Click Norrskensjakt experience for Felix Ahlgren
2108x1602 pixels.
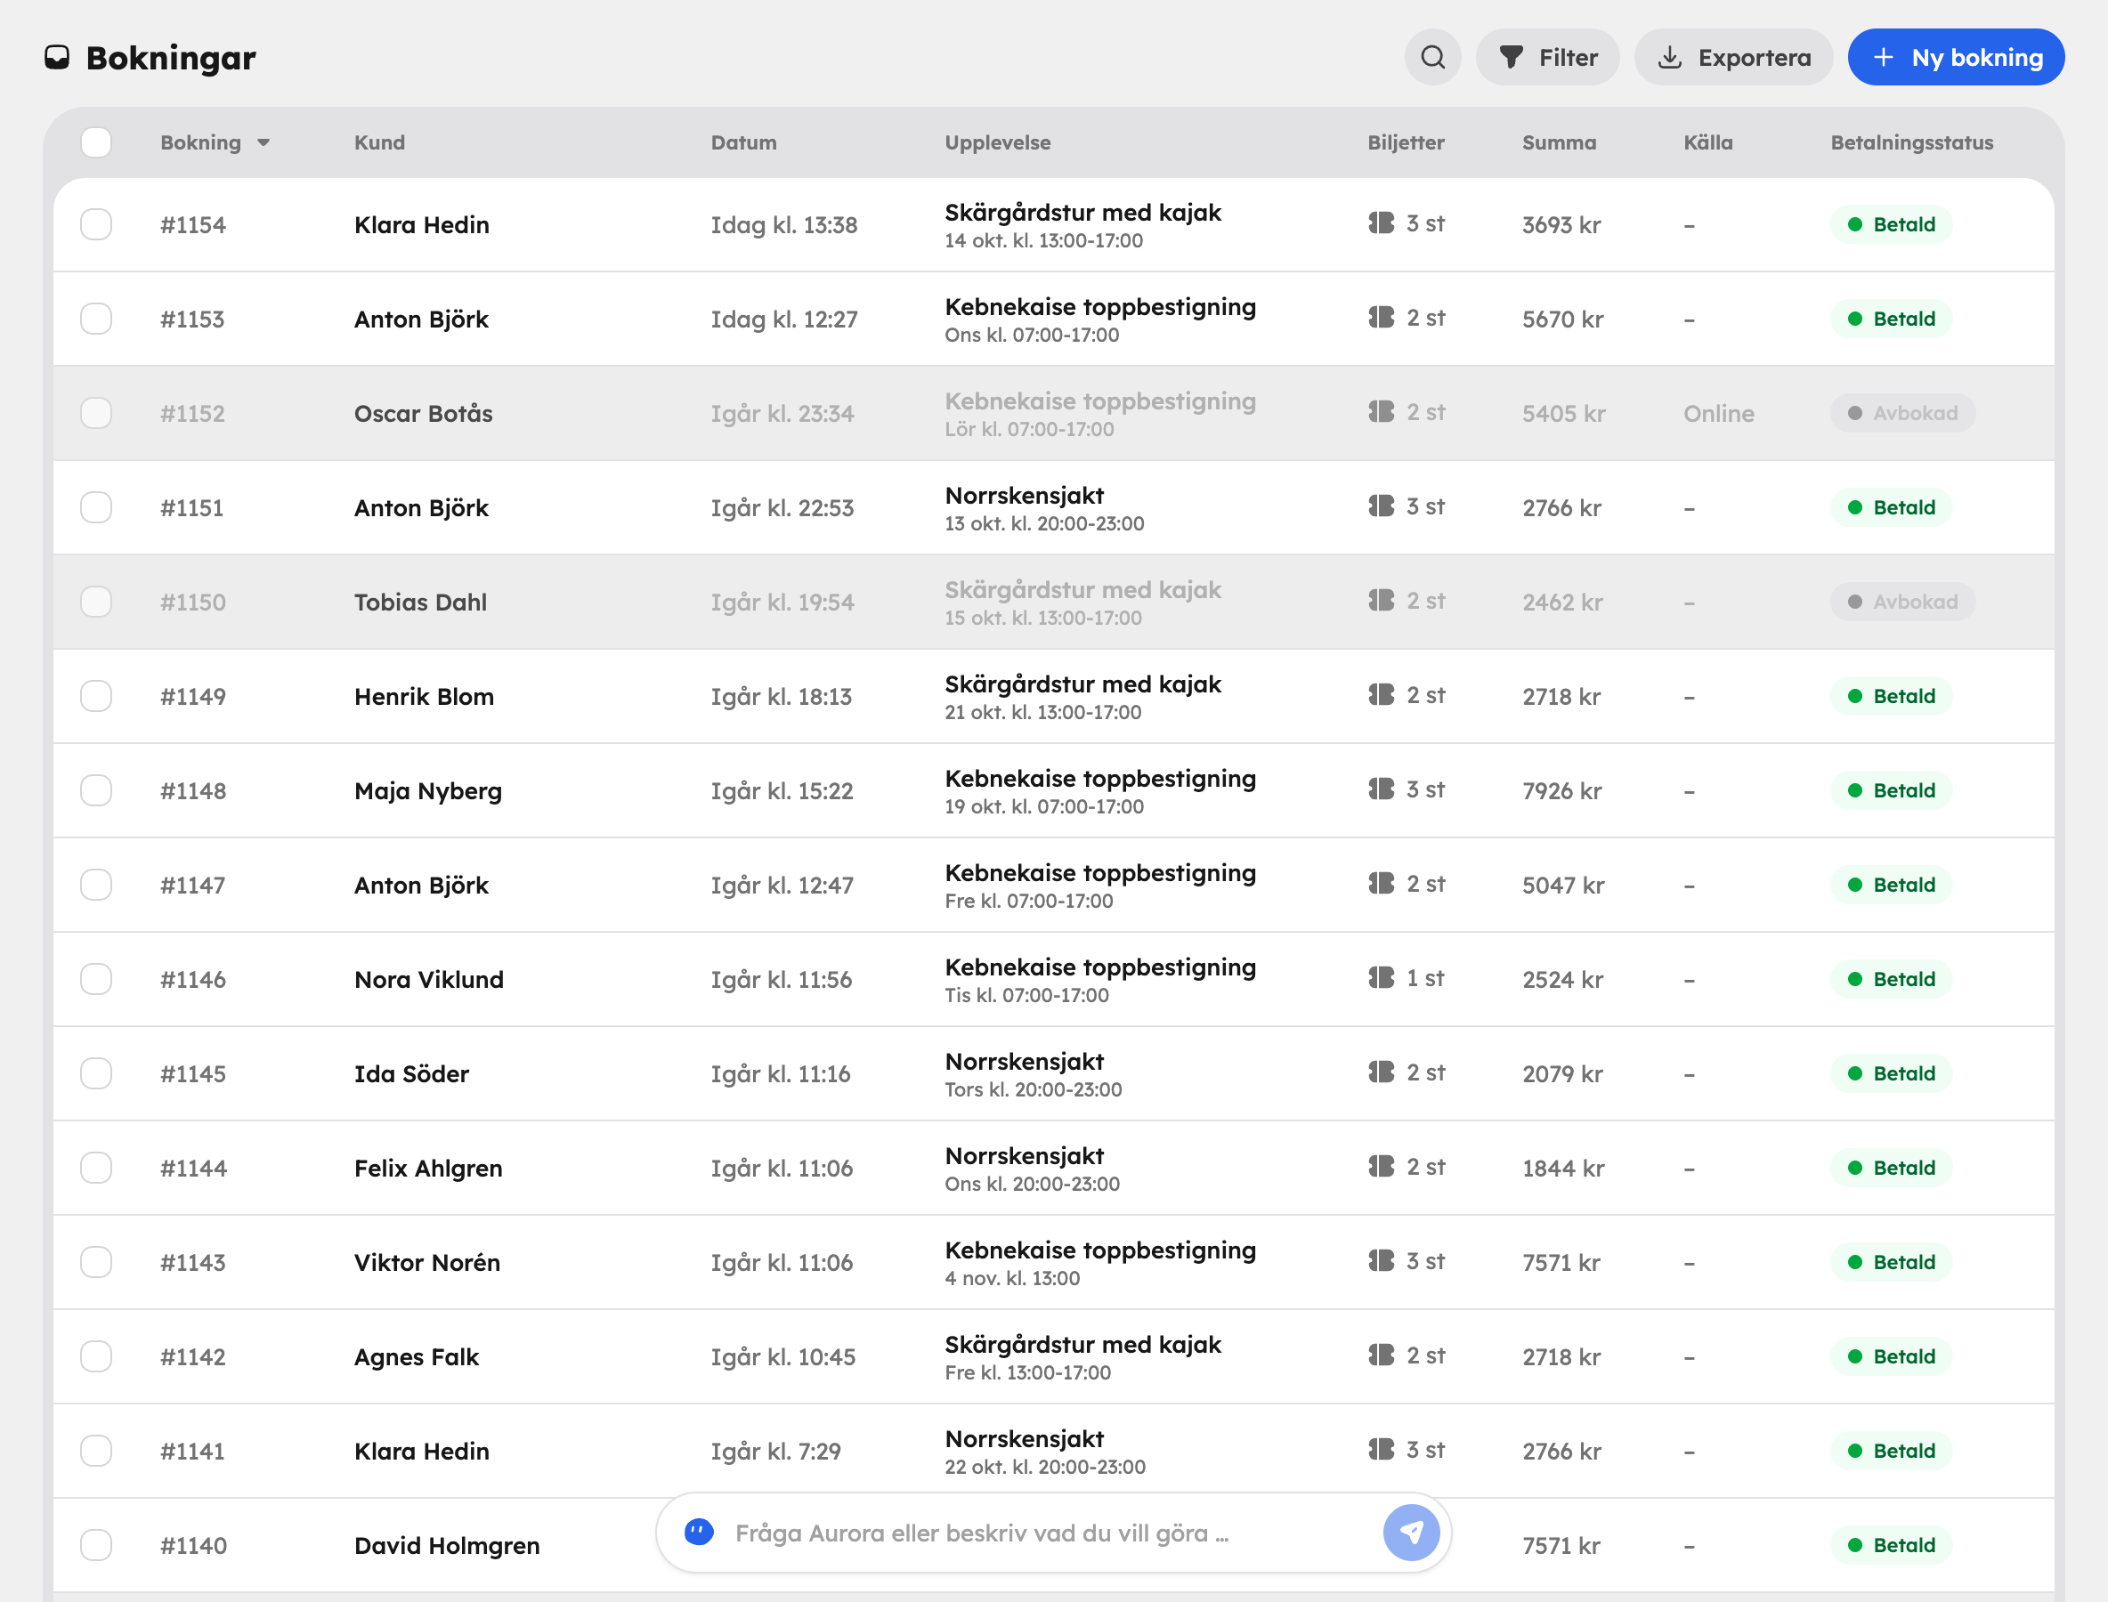[x=1025, y=1156]
